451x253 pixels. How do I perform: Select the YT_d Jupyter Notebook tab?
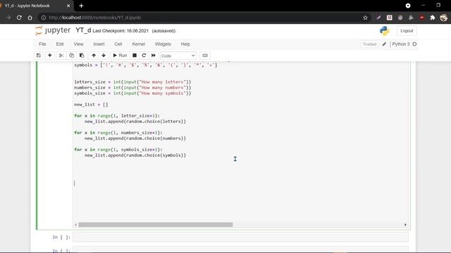click(35, 6)
